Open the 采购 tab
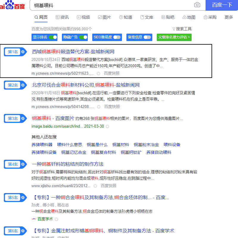 click(x=210, y=17)
